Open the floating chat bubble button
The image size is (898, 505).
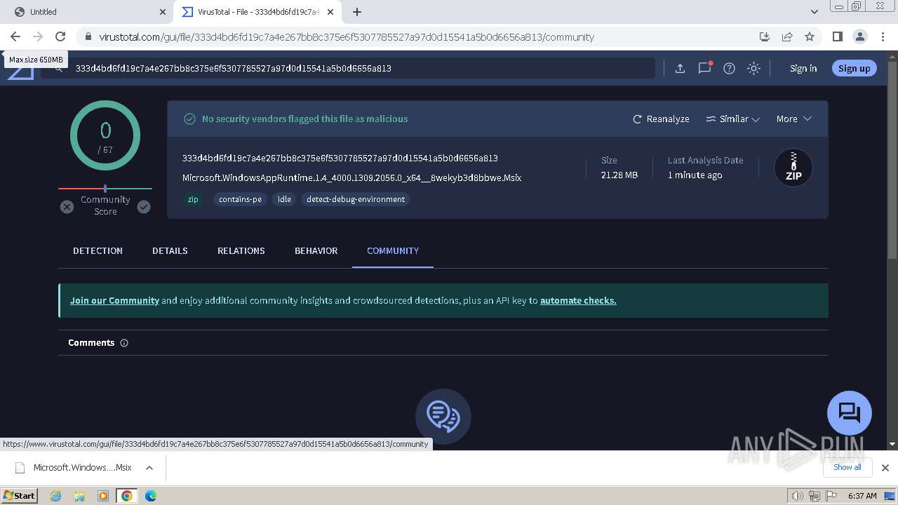pyautogui.click(x=850, y=413)
